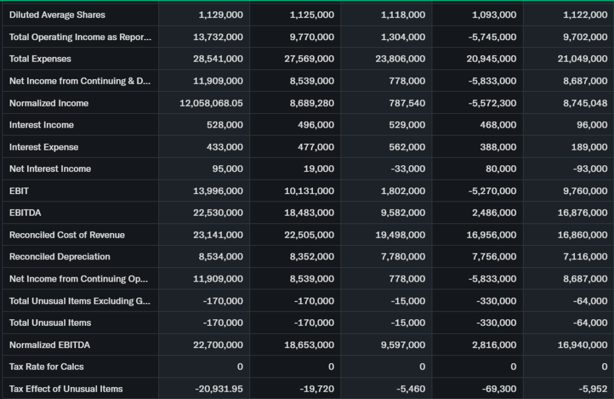This screenshot has width=614, height=399.
Task: Click the "Reconciled Cost of Revenue" label
Action: pyautogui.click(x=67, y=235)
